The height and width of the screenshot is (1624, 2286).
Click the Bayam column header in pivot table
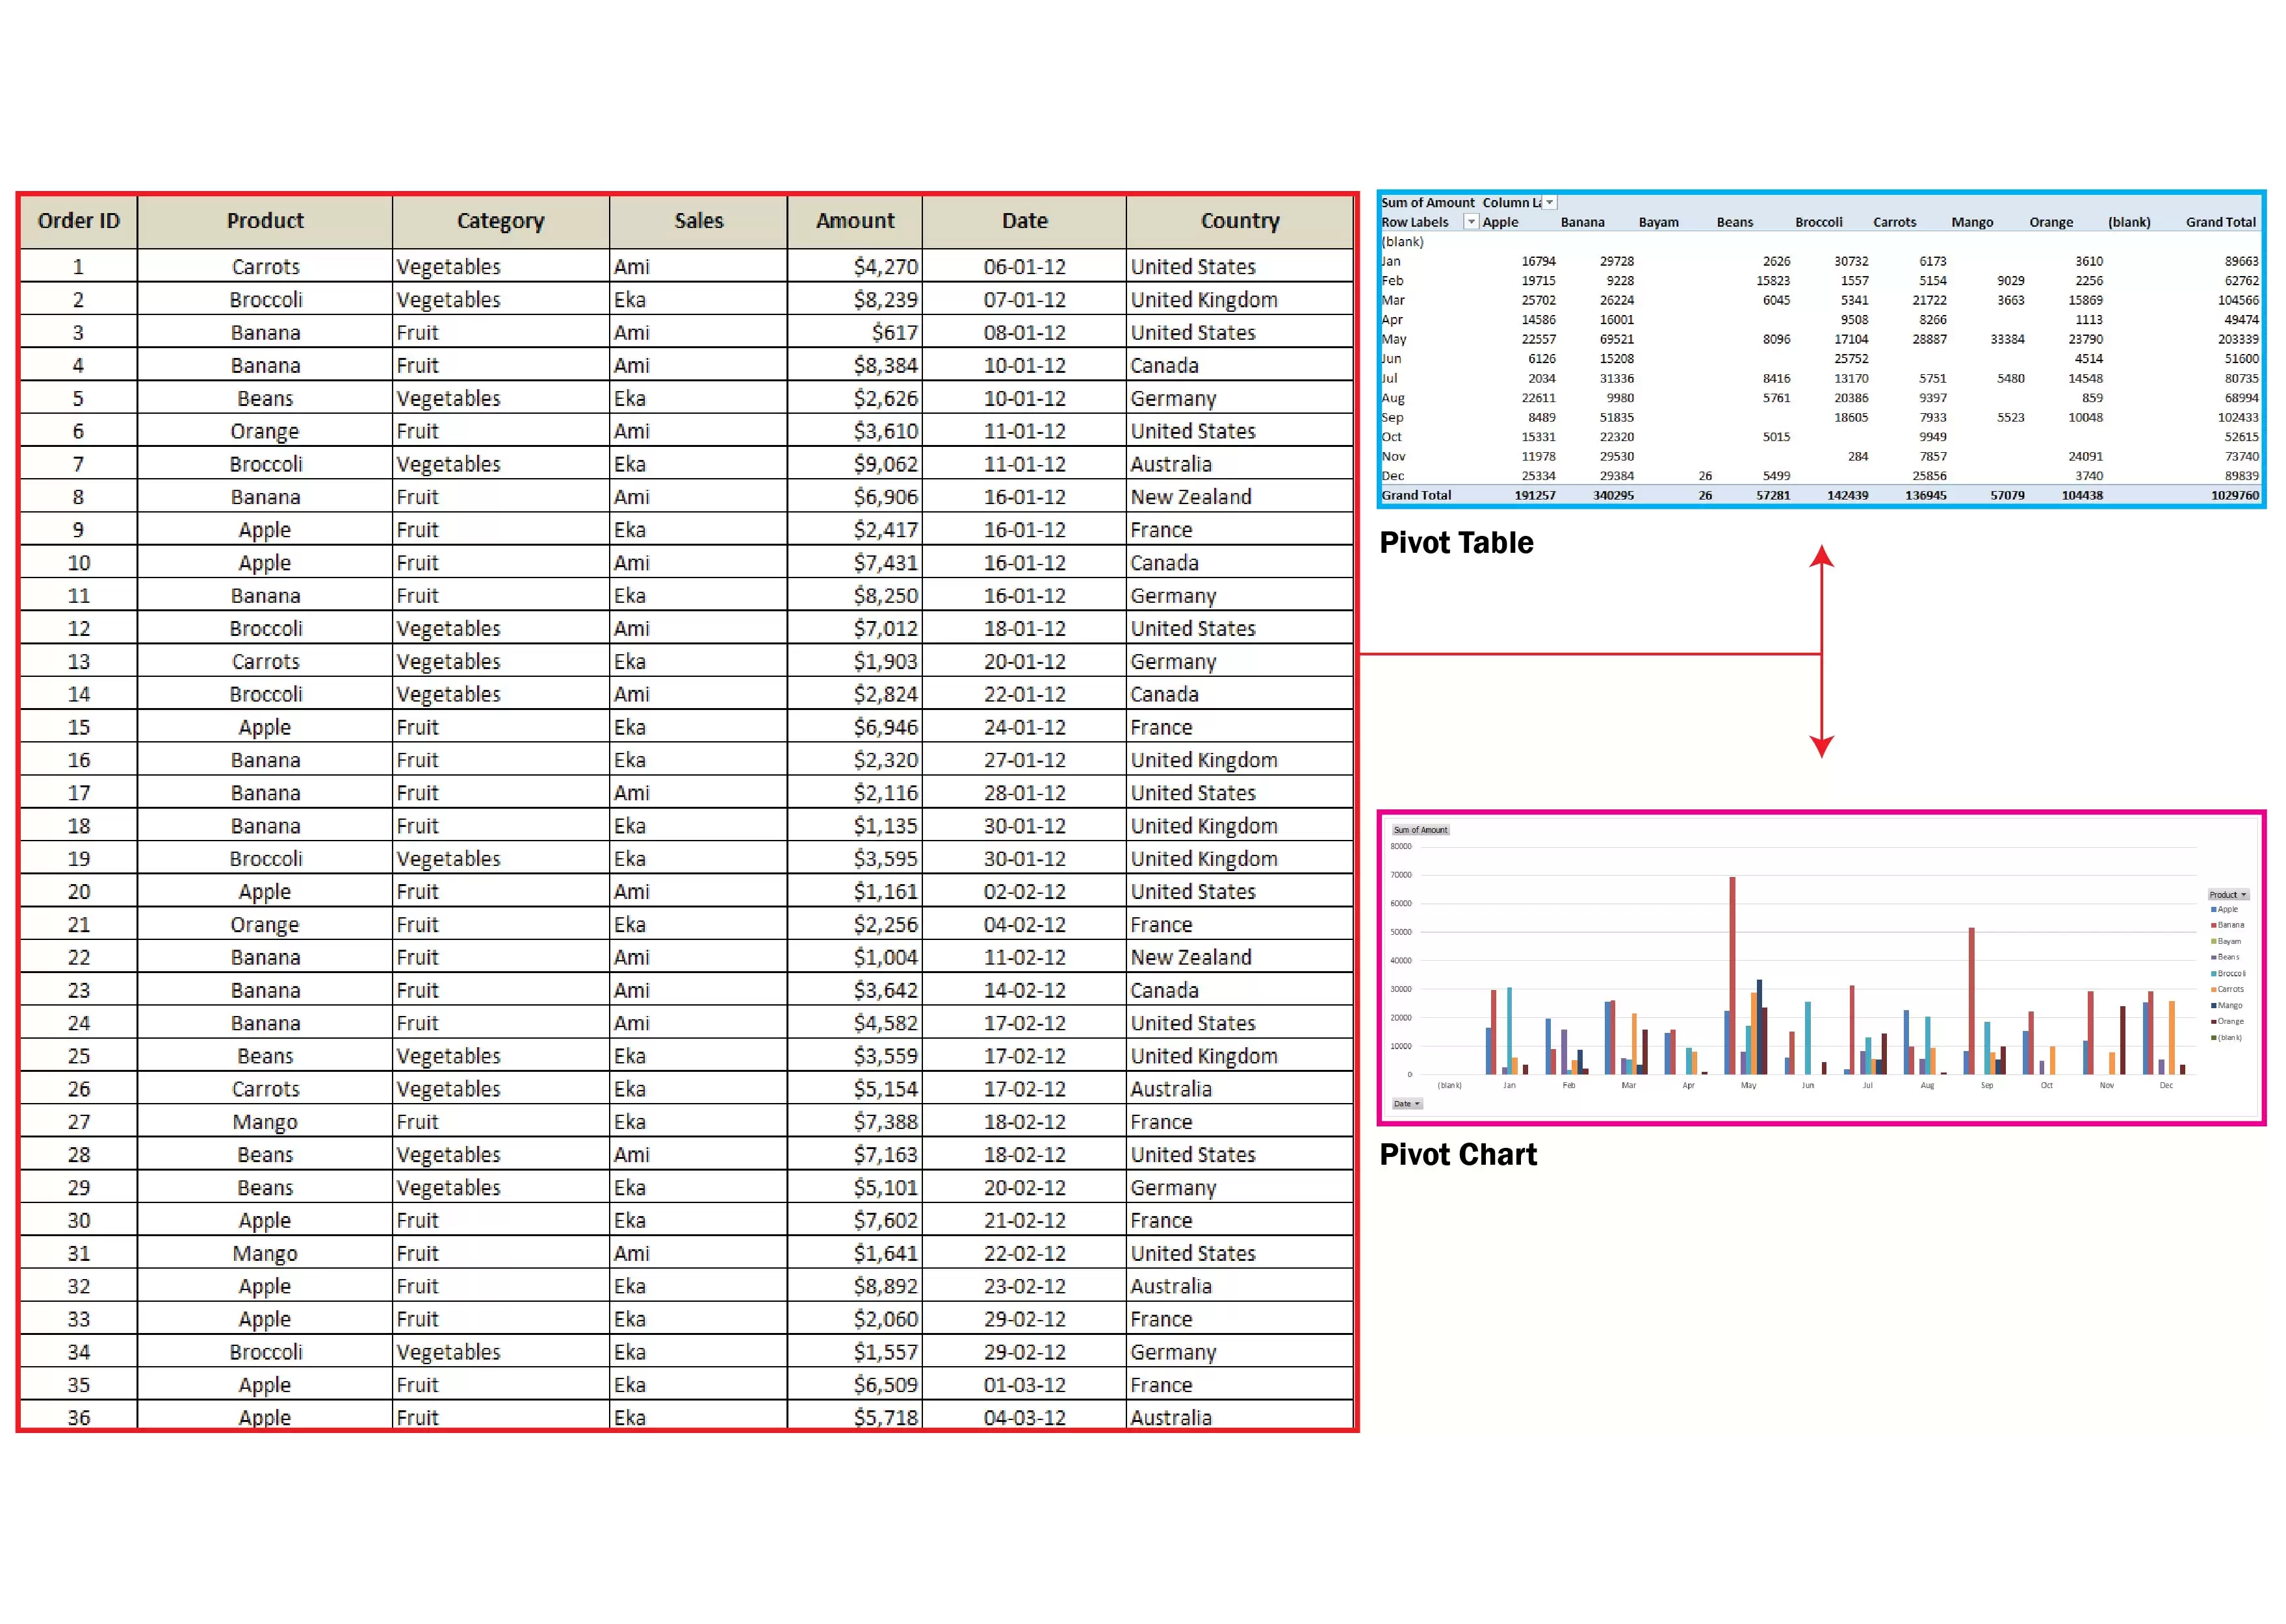click(x=1657, y=222)
